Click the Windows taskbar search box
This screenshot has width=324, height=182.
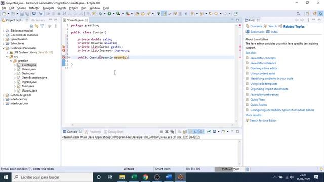(52, 177)
